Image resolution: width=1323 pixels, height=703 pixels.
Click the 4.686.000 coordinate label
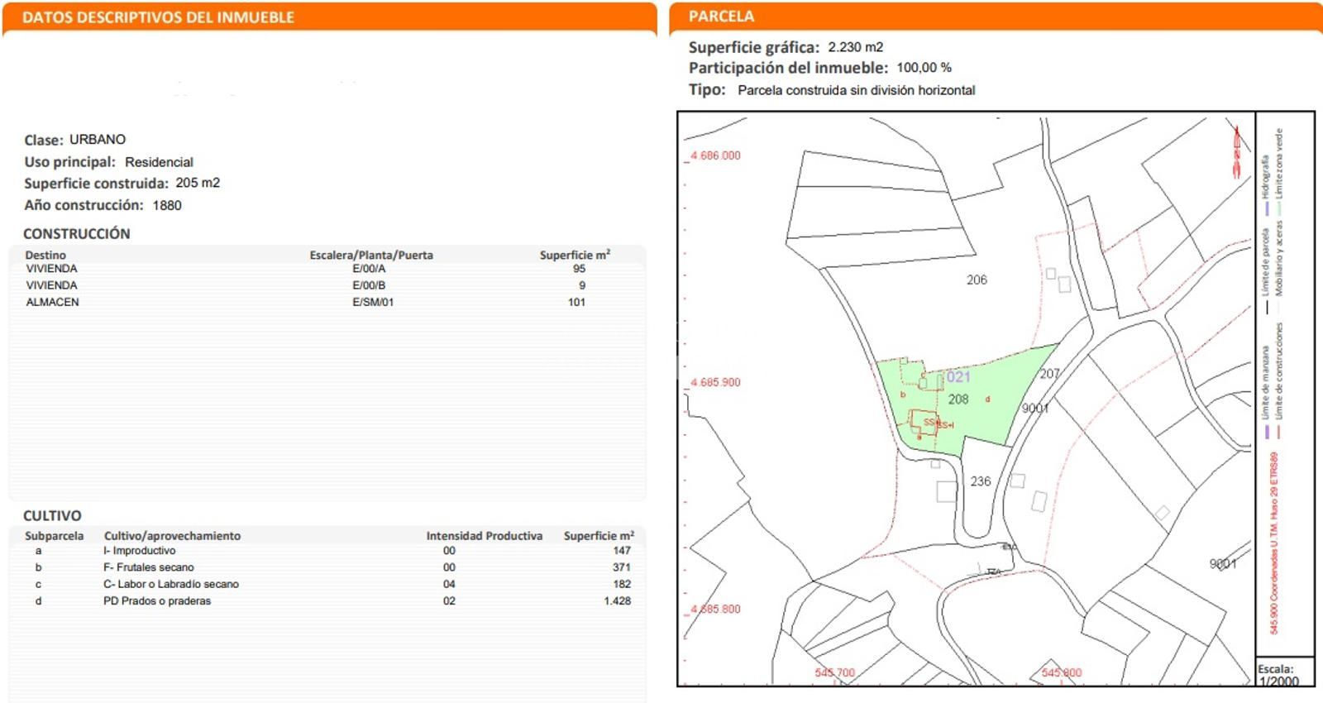716,155
